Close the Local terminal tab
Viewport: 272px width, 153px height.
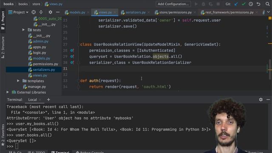pos(40,100)
